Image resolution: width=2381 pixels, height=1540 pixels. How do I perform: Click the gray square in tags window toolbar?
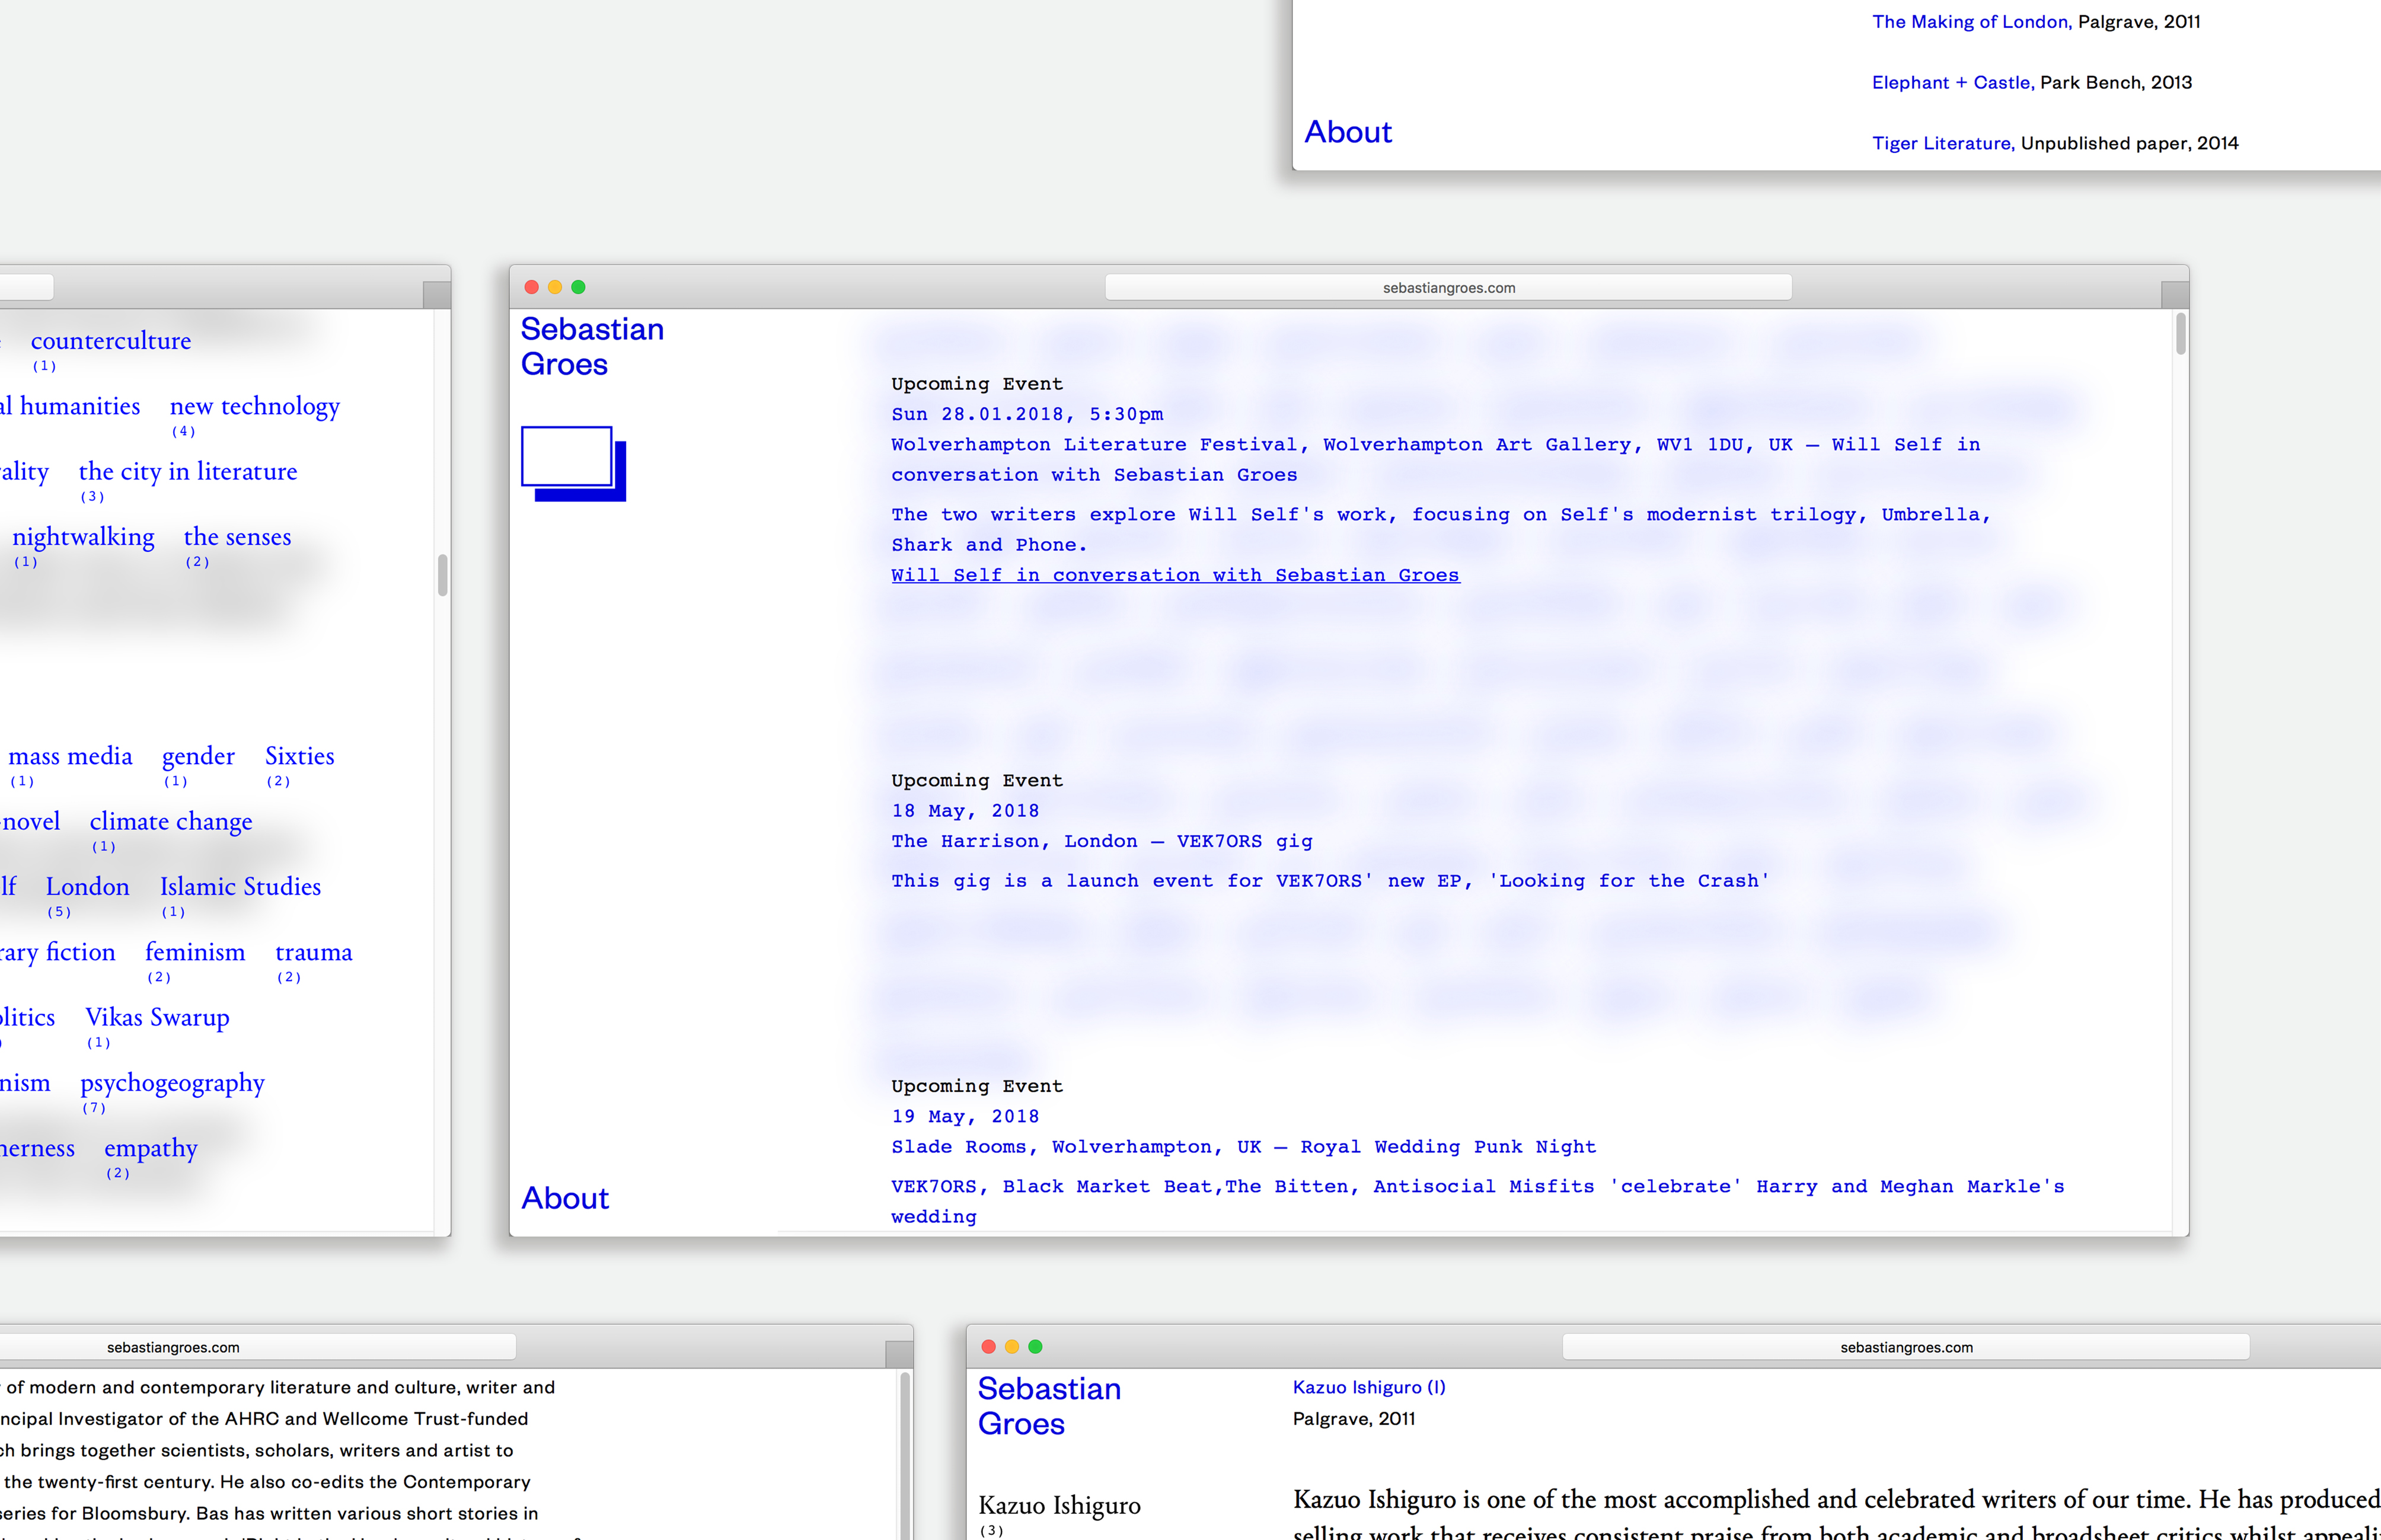(x=436, y=294)
